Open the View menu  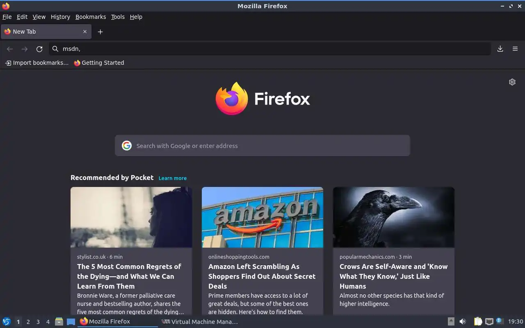click(39, 17)
